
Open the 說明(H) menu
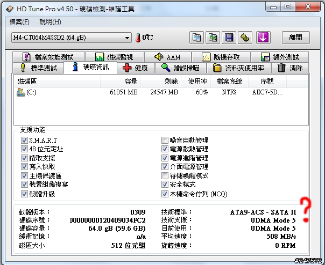coord(50,22)
